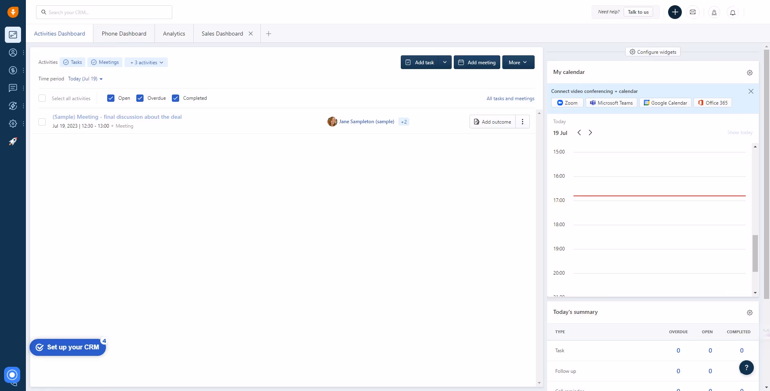
Task: Switch to Phone Dashboard tab
Action: click(x=124, y=34)
